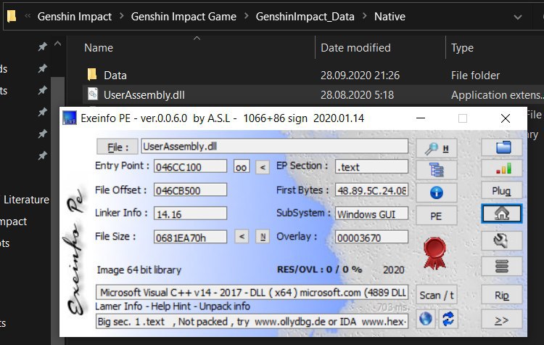Click the Data folder icon in file list
The image size is (544, 345).
tap(92, 75)
